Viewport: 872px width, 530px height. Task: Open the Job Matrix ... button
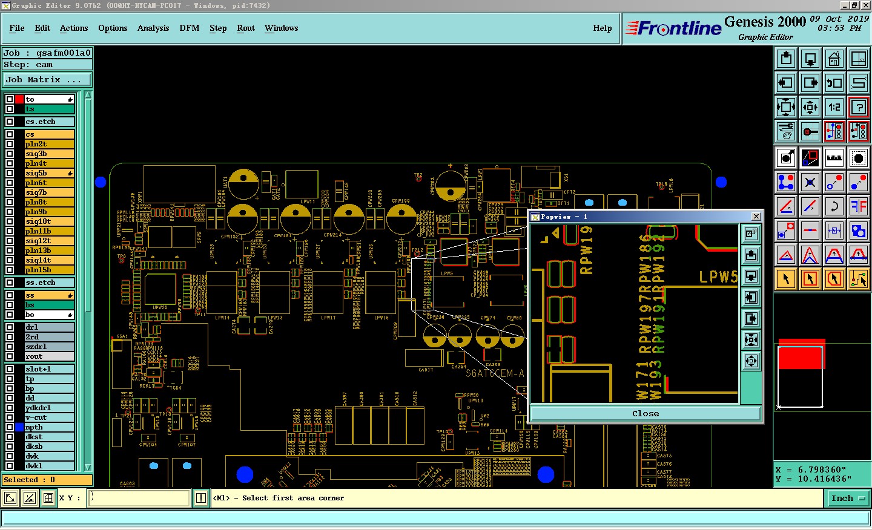pyautogui.click(x=47, y=79)
